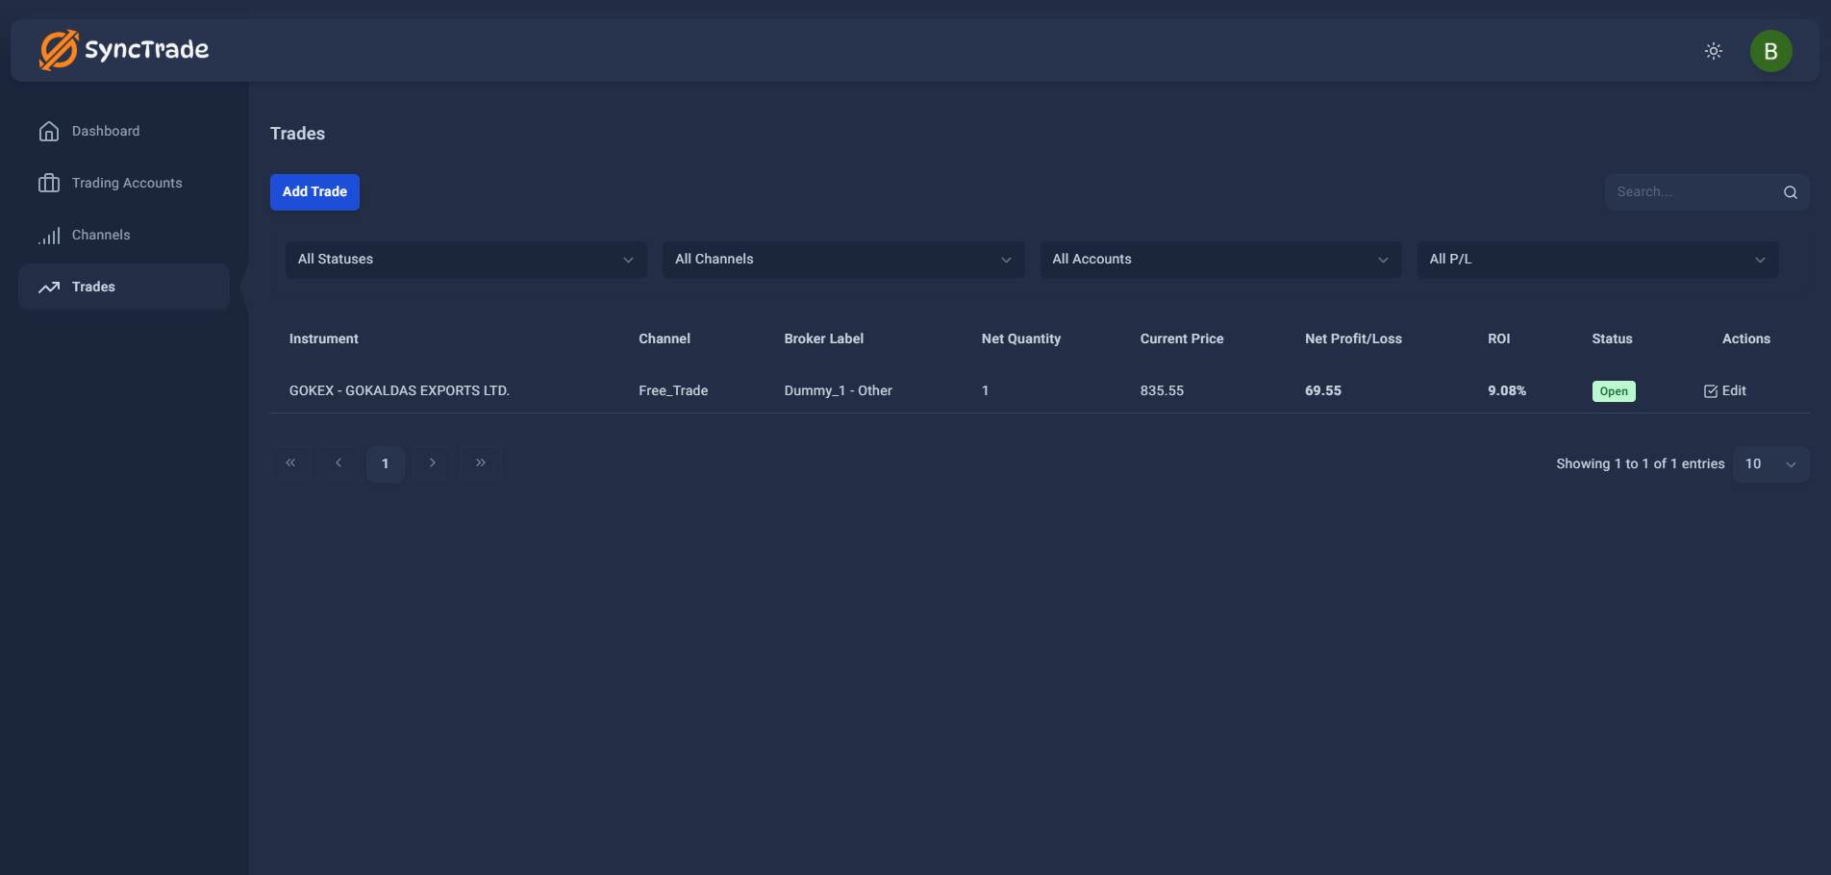Open the All Channels filter

tap(842, 260)
